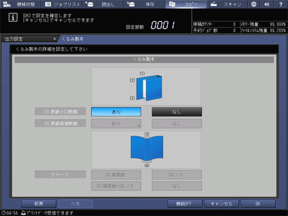This screenshot has height=216, width=288.
Task: Click the (2) 表紙両端断裁 label
Action: pos(60,124)
